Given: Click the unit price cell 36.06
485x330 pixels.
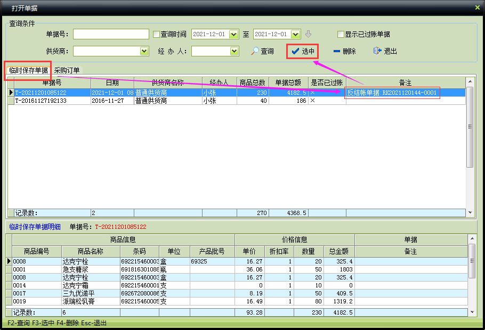Looking at the screenshot, I should [249, 269].
